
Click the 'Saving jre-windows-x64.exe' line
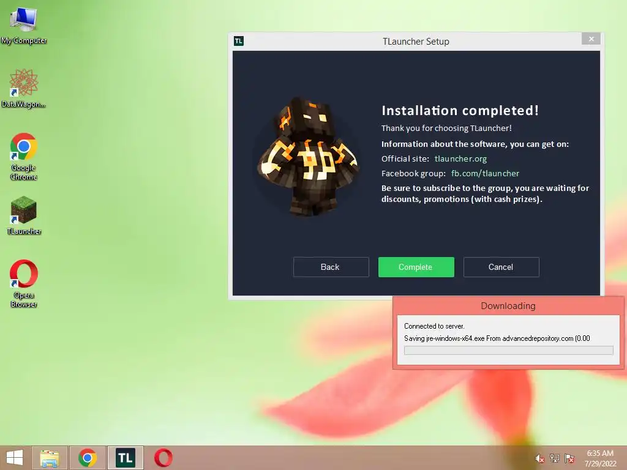coord(497,338)
